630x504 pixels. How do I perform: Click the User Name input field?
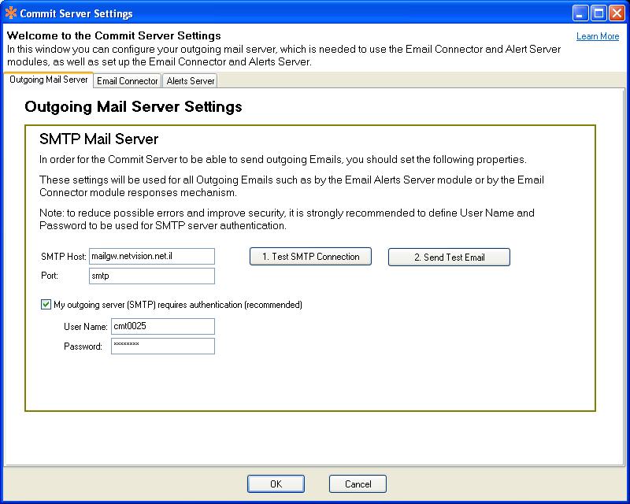pyautogui.click(x=162, y=327)
